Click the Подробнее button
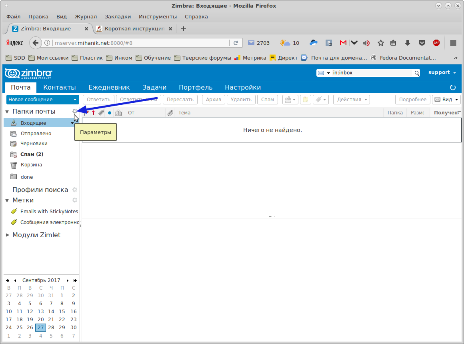Viewport: 464px width, 344px height. point(412,100)
